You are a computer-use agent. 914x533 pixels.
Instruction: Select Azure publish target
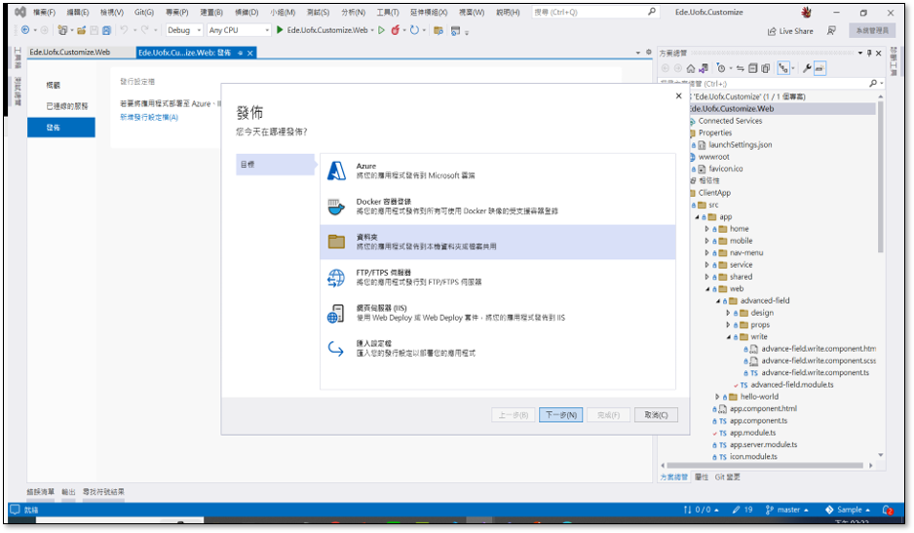click(x=498, y=171)
